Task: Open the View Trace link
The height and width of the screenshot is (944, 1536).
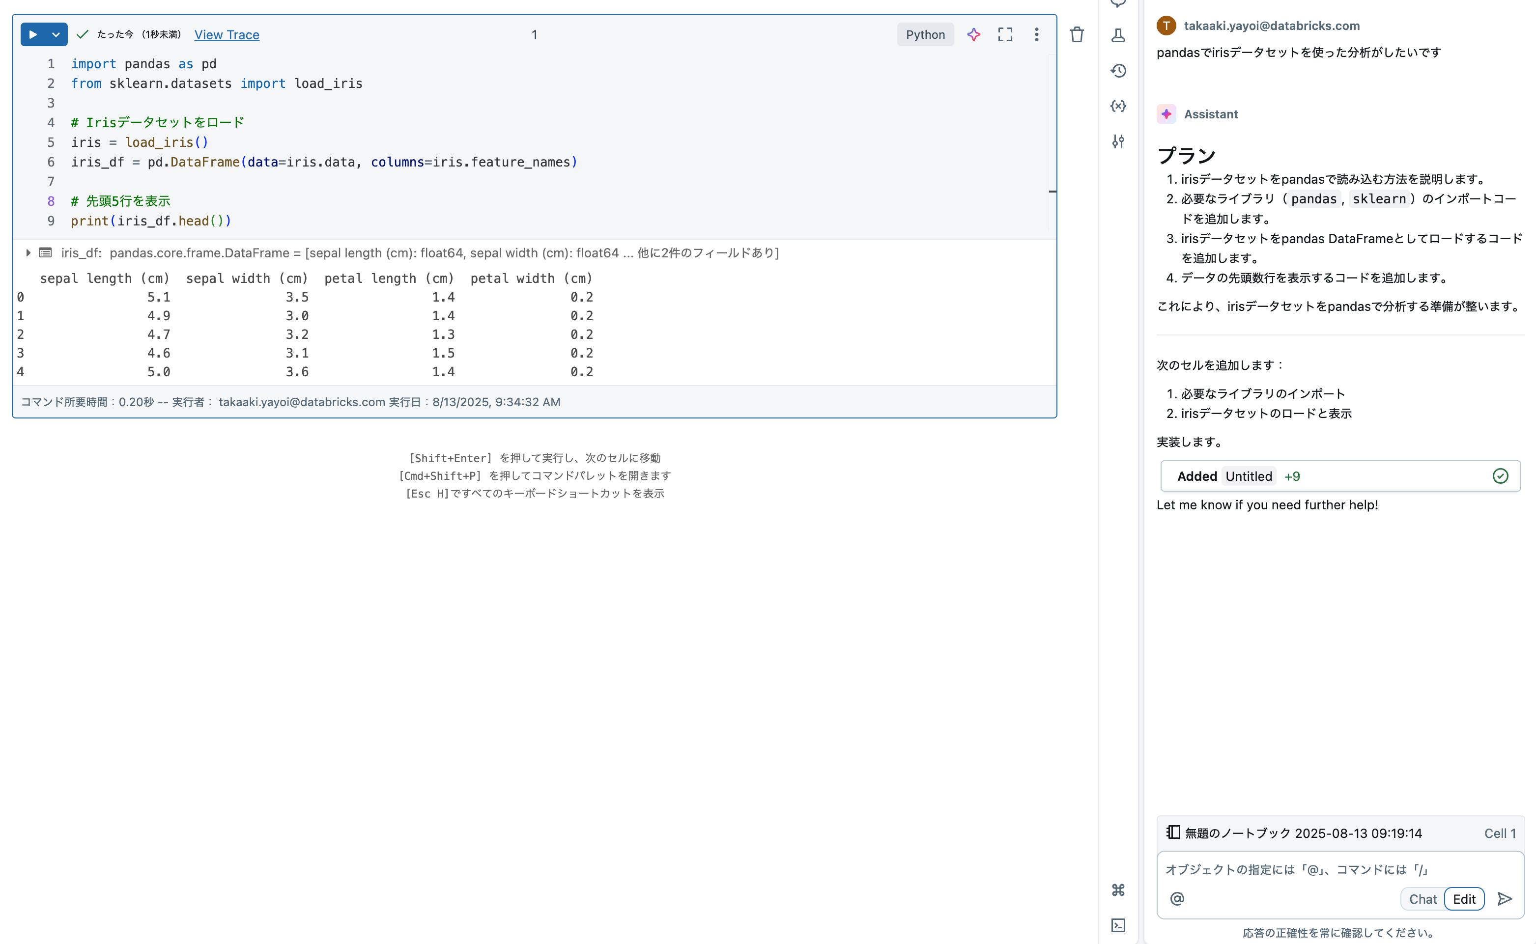Action: [x=226, y=35]
